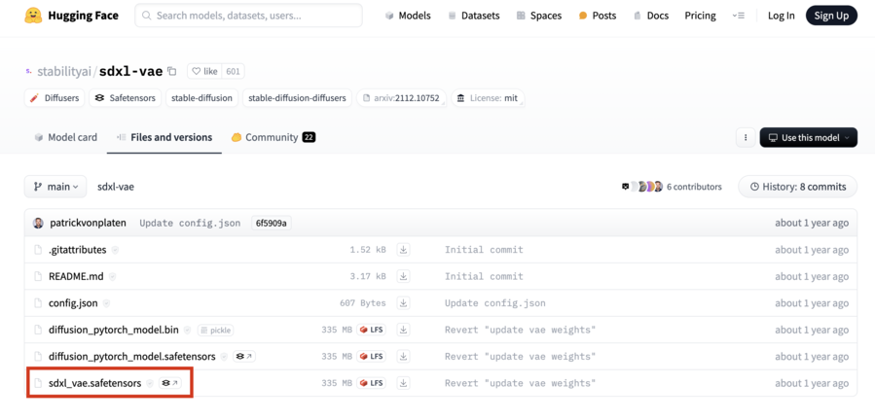The width and height of the screenshot is (875, 420).
Task: Download the .gitattributes file
Action: pos(403,250)
